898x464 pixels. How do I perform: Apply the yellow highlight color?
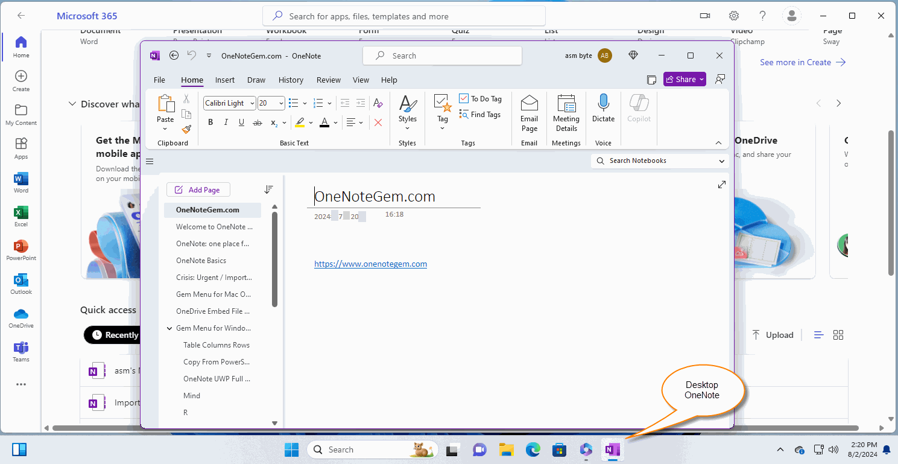tap(300, 122)
